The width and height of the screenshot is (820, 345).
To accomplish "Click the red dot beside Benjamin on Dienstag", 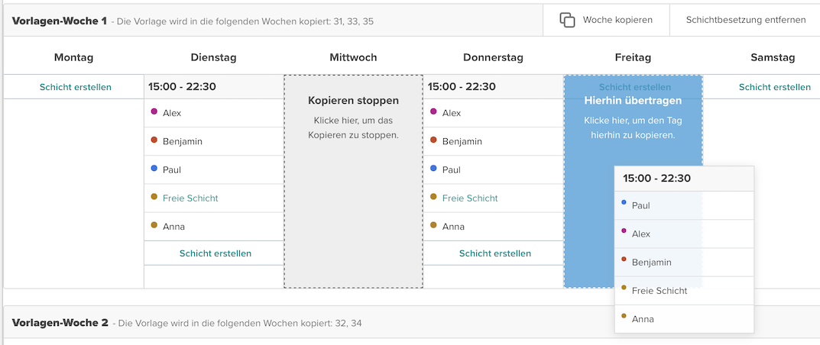I will click(154, 140).
